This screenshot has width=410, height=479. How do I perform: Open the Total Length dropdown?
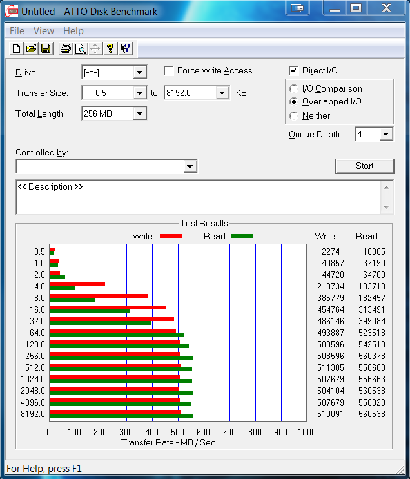(x=140, y=114)
